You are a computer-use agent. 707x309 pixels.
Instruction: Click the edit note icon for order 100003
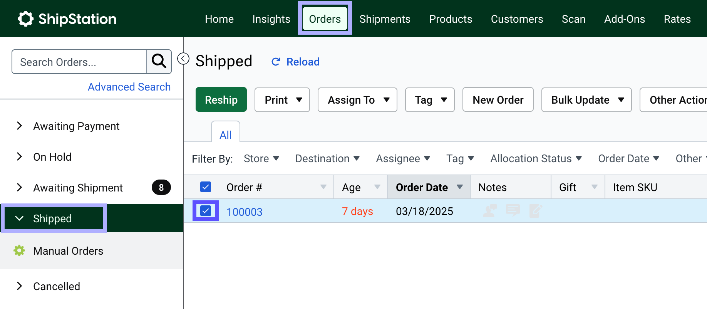point(536,211)
